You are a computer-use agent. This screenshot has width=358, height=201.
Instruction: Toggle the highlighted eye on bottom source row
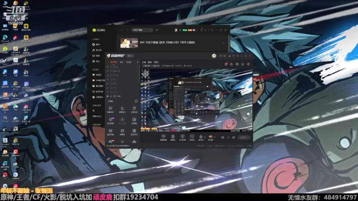(x=108, y=96)
